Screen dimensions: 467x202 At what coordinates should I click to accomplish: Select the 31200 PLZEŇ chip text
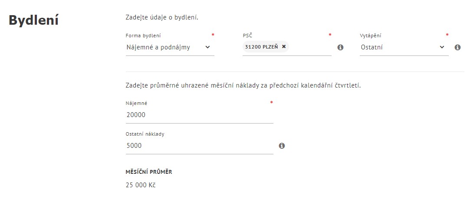[261, 47]
